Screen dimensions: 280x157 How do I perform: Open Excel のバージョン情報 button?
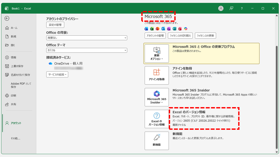coord(157,119)
